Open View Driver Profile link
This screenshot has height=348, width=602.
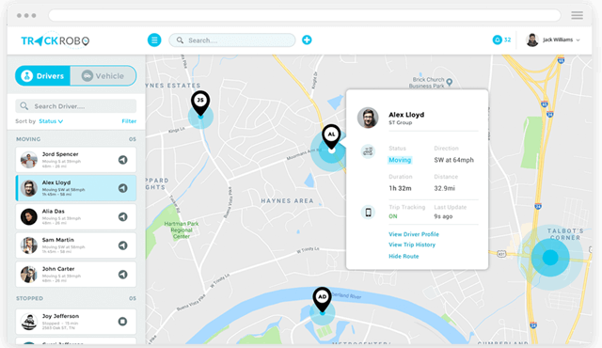[414, 234]
